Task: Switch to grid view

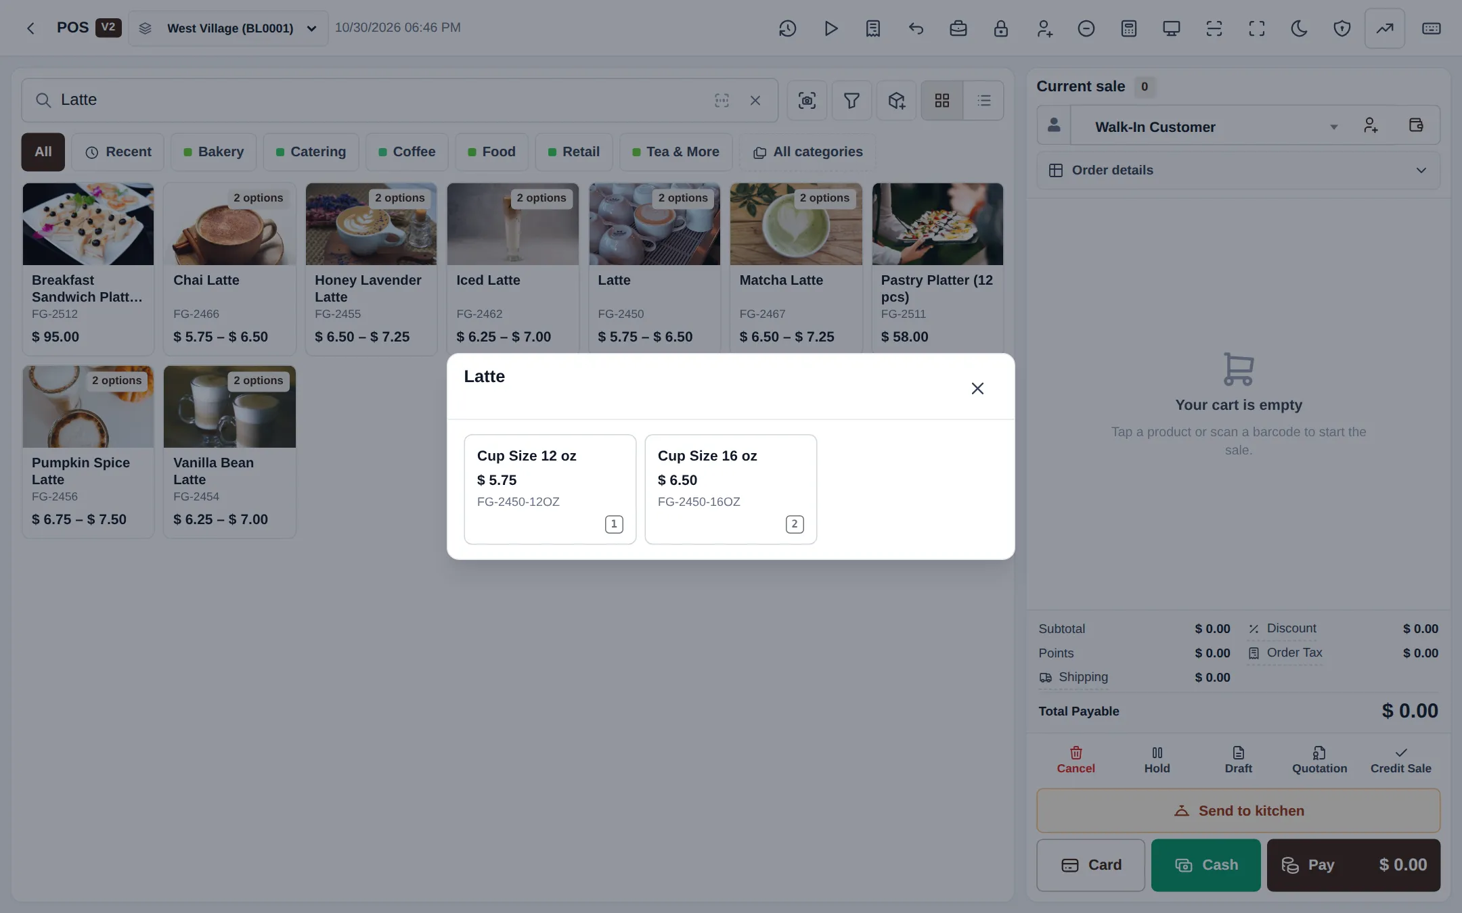Action: pyautogui.click(x=942, y=101)
